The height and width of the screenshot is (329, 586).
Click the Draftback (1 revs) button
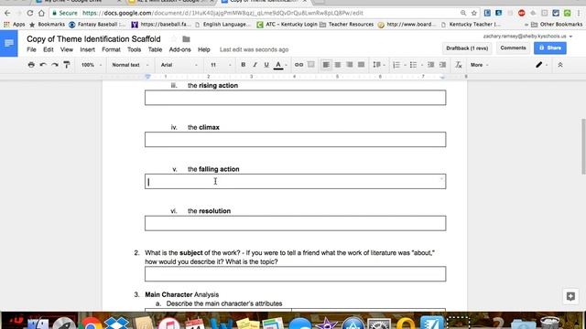(467, 48)
